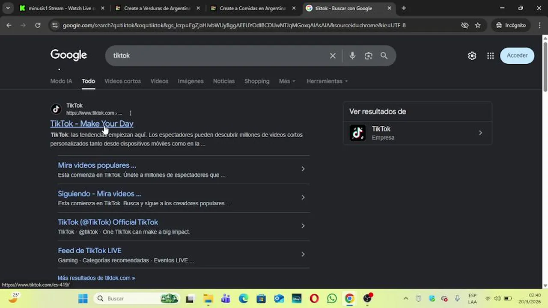The height and width of the screenshot is (308, 548).
Task: Open TikTok Empresa panel chevron
Action: point(480,133)
